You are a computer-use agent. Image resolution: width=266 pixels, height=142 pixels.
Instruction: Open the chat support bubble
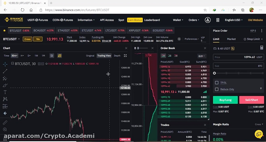pos(259,134)
